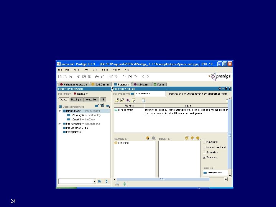Click the horizontal scrollbar right arrow
The width and height of the screenshot is (276, 207).
[226, 179]
